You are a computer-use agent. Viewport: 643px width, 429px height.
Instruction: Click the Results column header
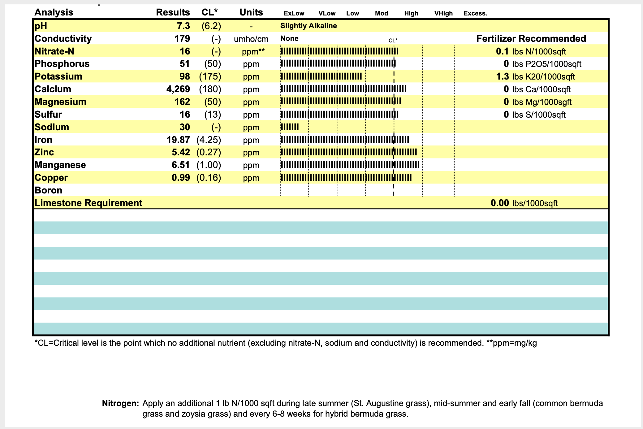pos(173,12)
